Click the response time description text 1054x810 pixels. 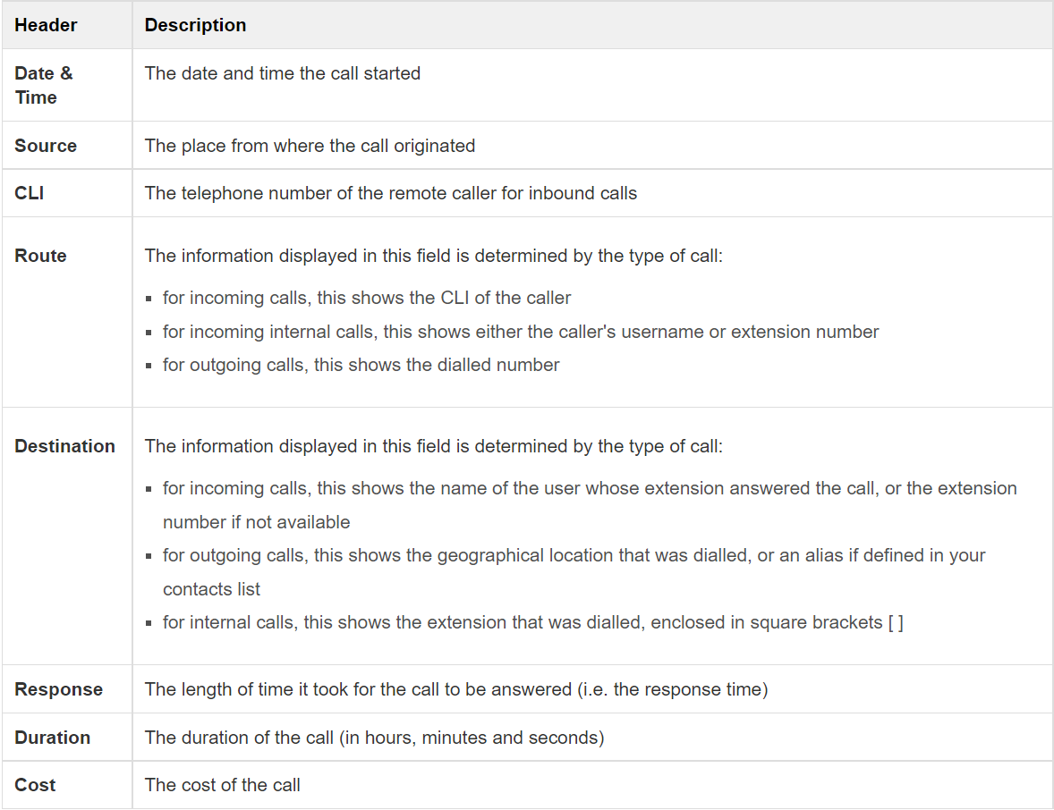pyautogui.click(x=456, y=689)
